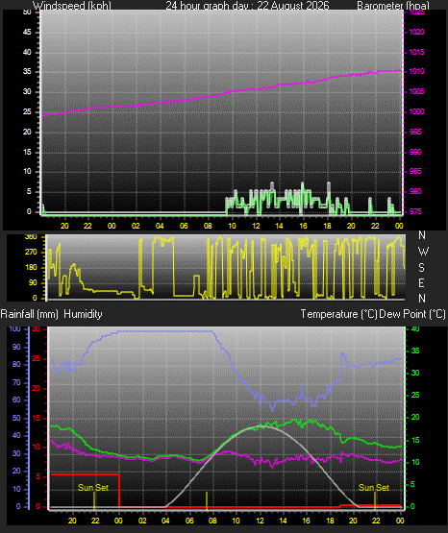Click barometer scale value 975
The width and height of the screenshot is (448, 533).
point(415,211)
